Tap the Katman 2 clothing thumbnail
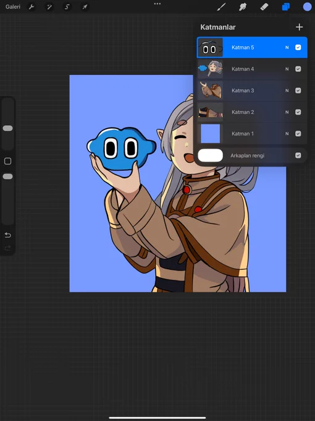This screenshot has height=421, width=315. tap(211, 112)
